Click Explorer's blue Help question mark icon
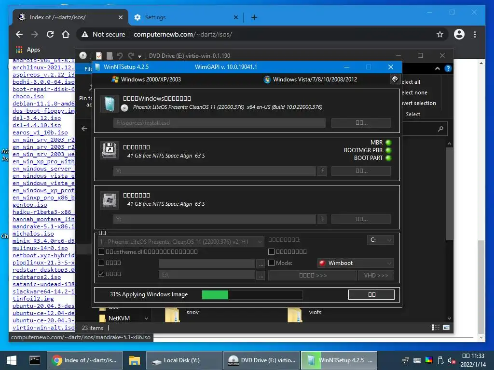Viewport: 494px width, 370px height. tap(448, 68)
